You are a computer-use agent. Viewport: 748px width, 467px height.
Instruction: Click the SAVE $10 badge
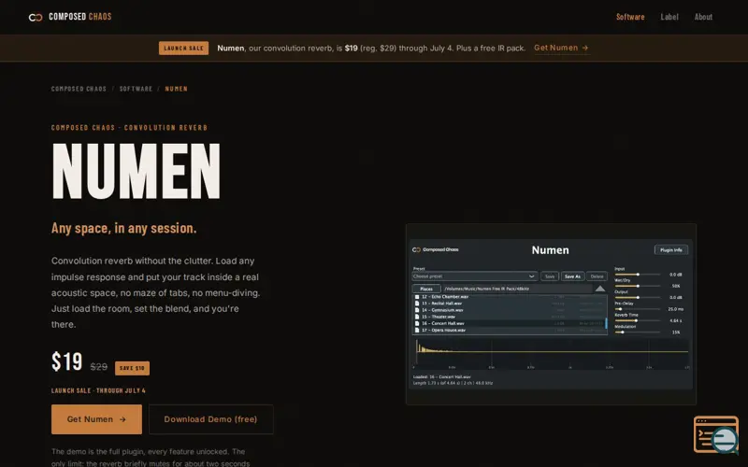coord(132,368)
